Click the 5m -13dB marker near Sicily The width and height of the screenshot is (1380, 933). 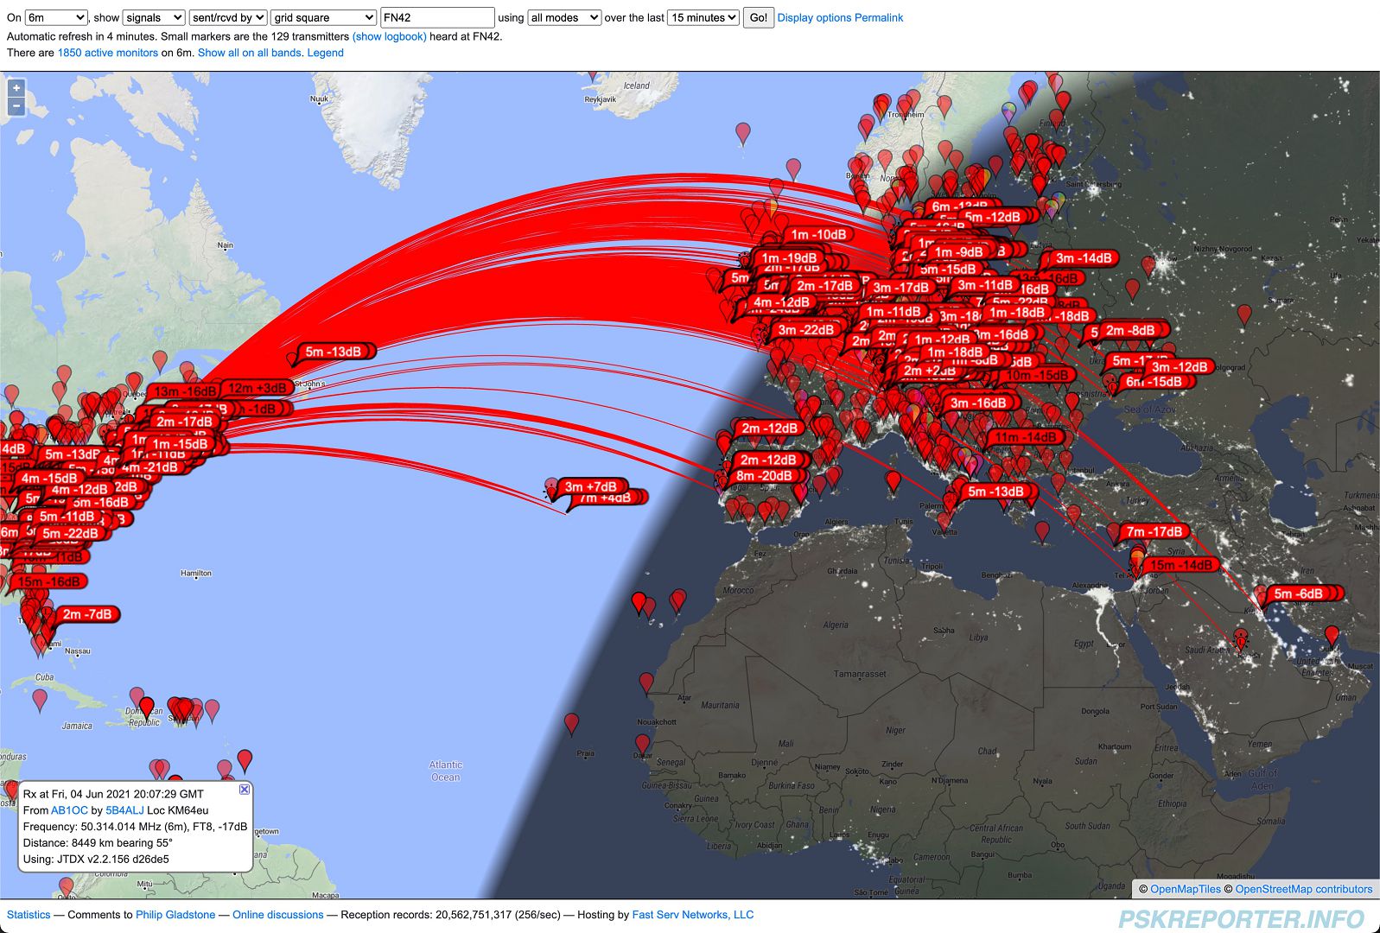click(995, 492)
